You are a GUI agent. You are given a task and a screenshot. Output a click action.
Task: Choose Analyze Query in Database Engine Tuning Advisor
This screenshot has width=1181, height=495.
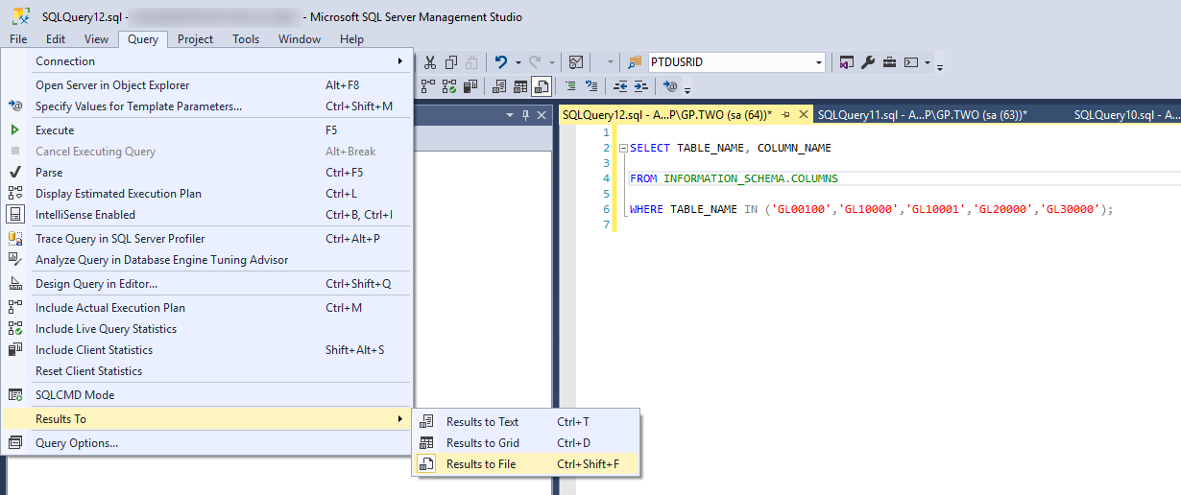point(206,260)
